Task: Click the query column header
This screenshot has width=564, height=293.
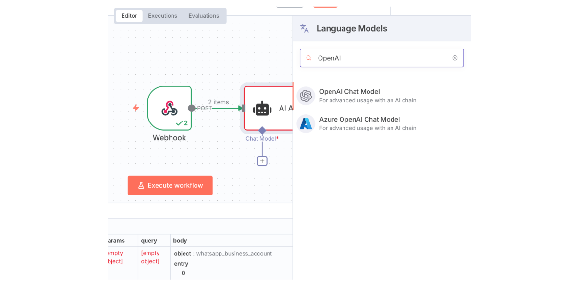Action: (x=148, y=240)
